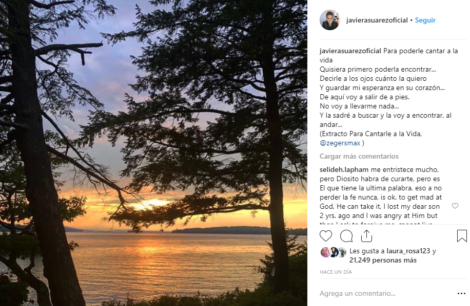Image resolution: width=470 pixels, height=306 pixels.
Task: Click the HACE UN DÍA timestamp
Action: [336, 272]
